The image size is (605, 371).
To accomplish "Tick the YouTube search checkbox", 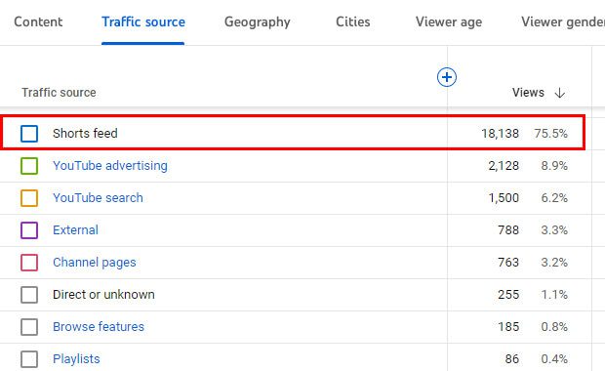I will click(29, 198).
